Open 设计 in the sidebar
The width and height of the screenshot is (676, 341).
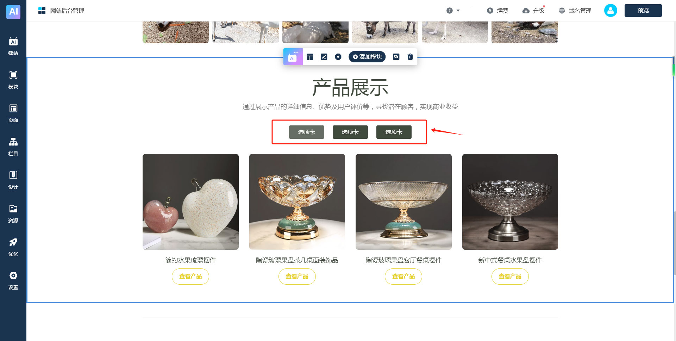(13, 180)
